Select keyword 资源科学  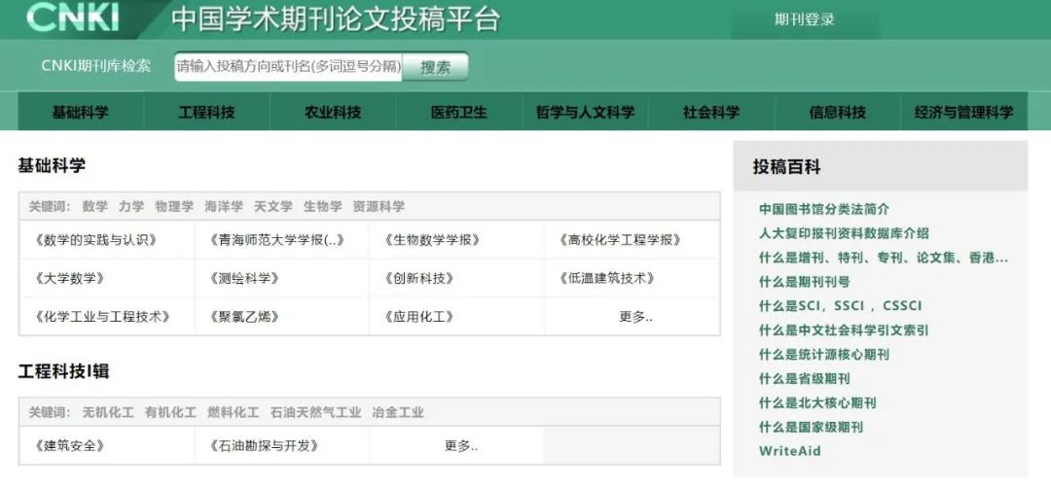[x=379, y=206]
